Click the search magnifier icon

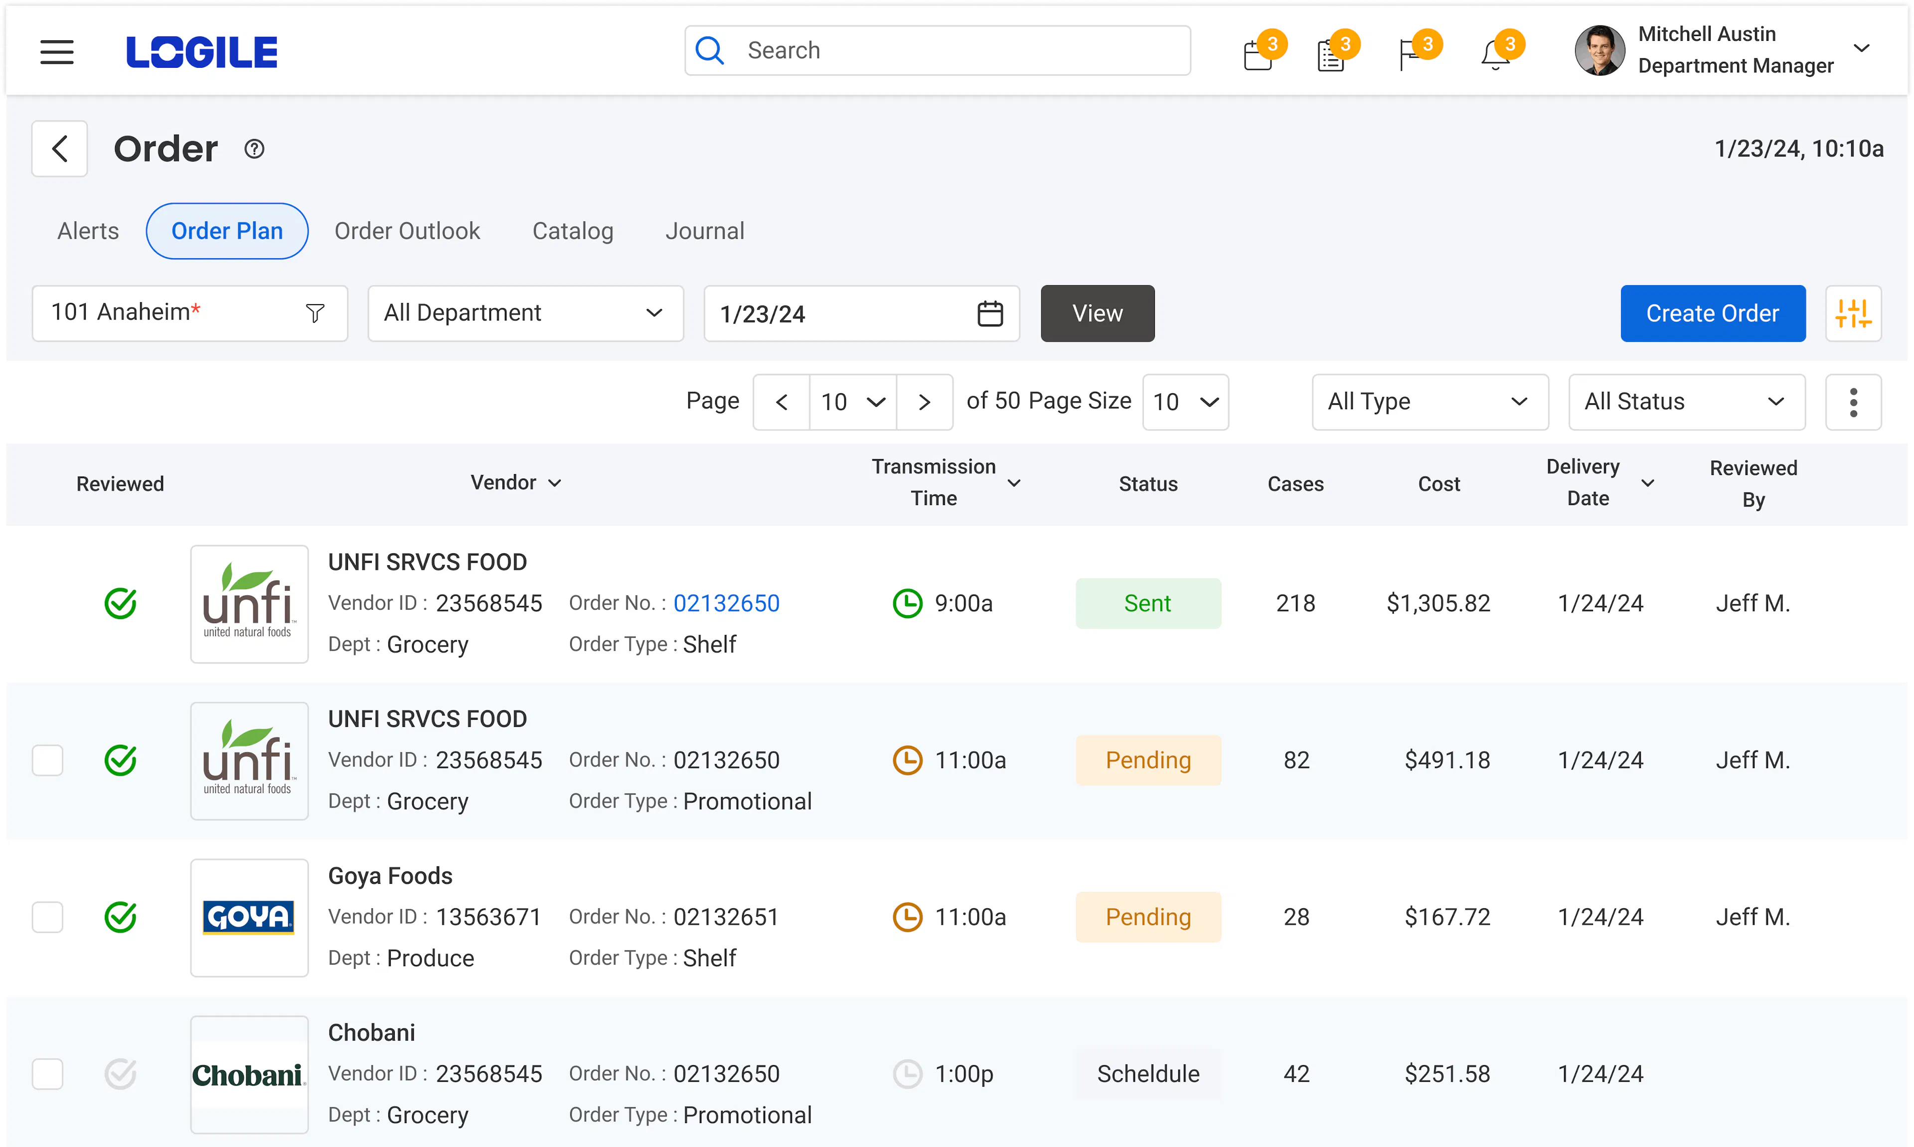(709, 49)
